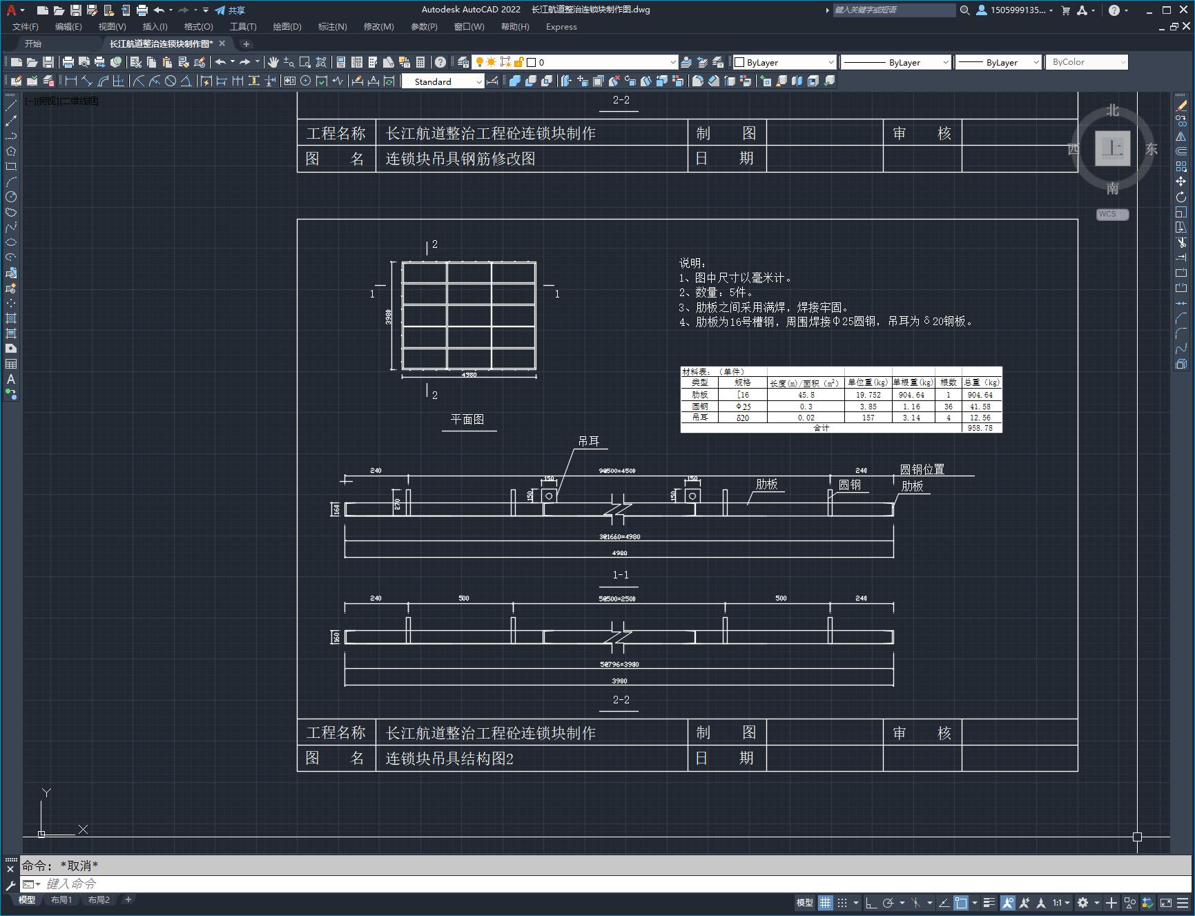1195x916 pixels.
Task: Open the Table tool in draw toolbar
Action: [11, 364]
